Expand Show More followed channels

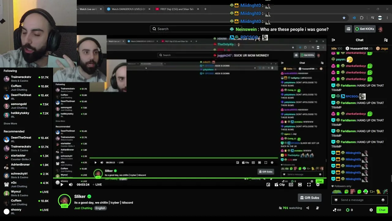click(10, 123)
